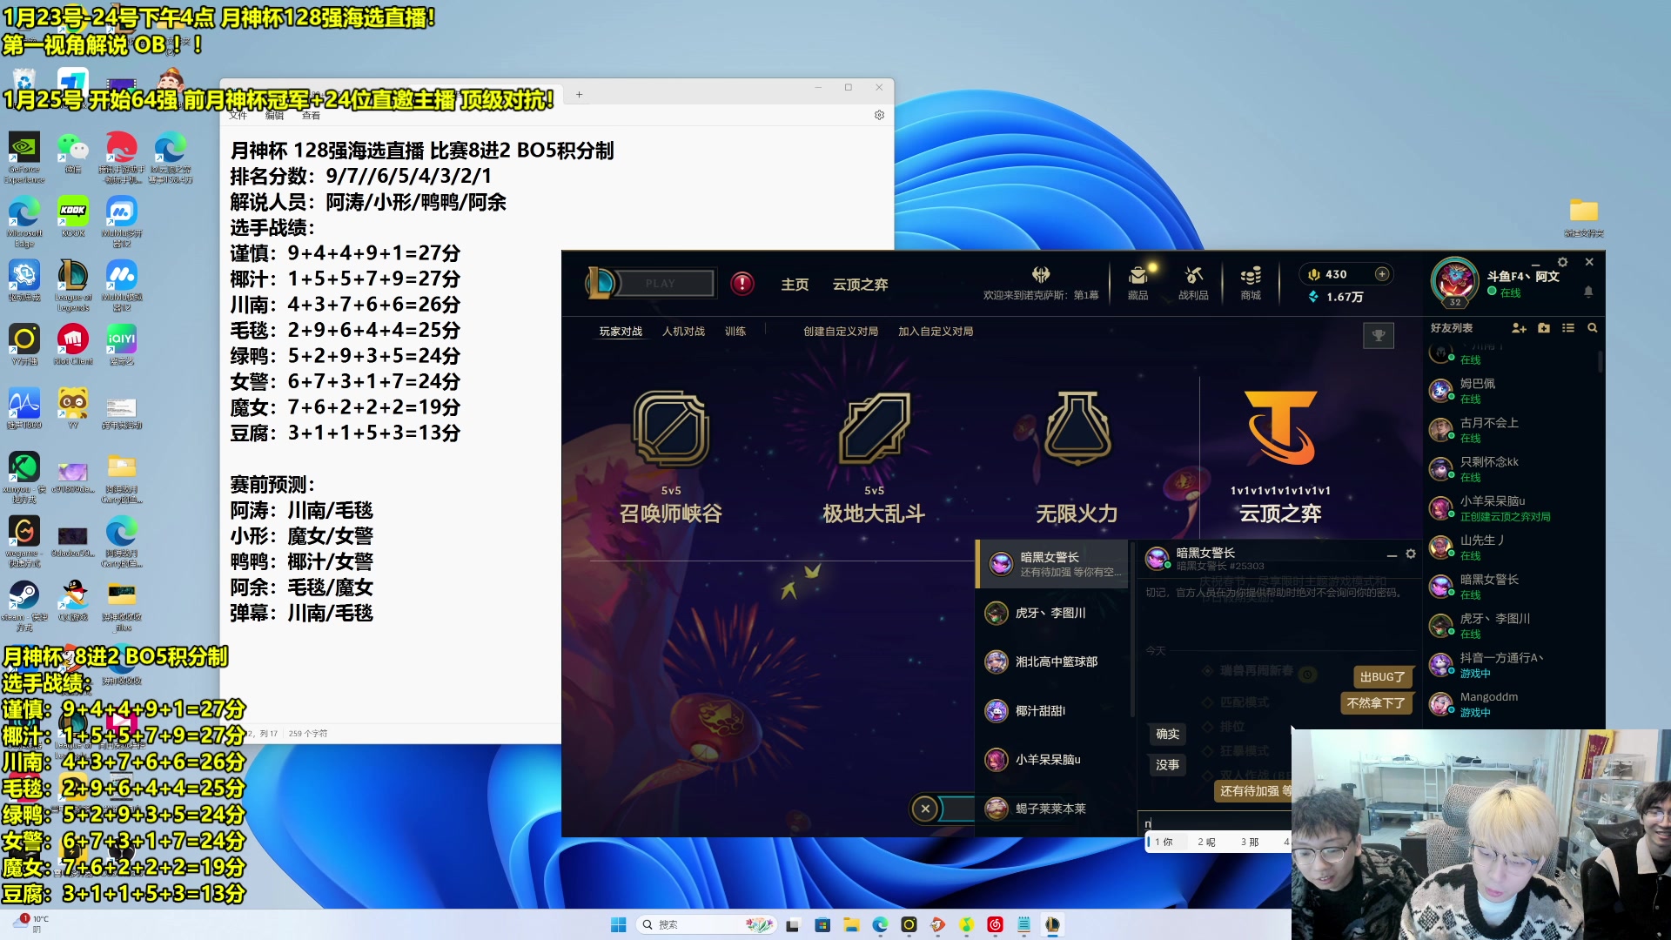This screenshot has width=1671, height=940.
Task: Click the notification bell icon
Action: [1587, 292]
